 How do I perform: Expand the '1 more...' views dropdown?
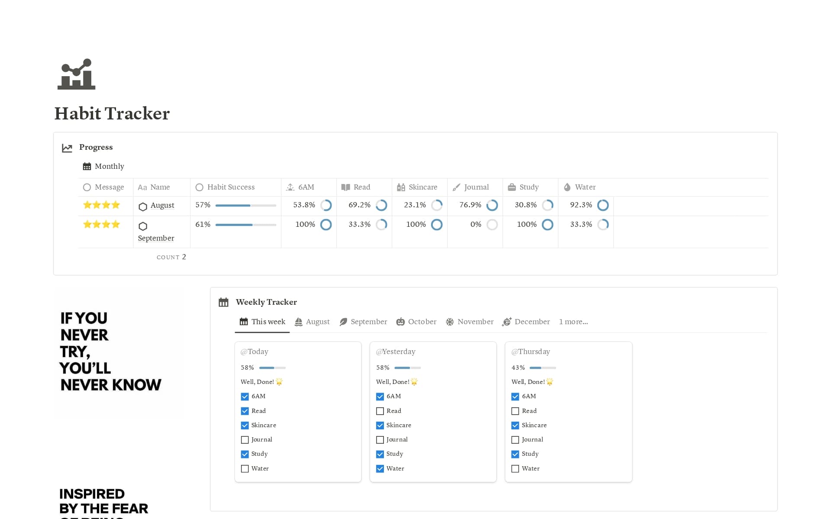[573, 322]
